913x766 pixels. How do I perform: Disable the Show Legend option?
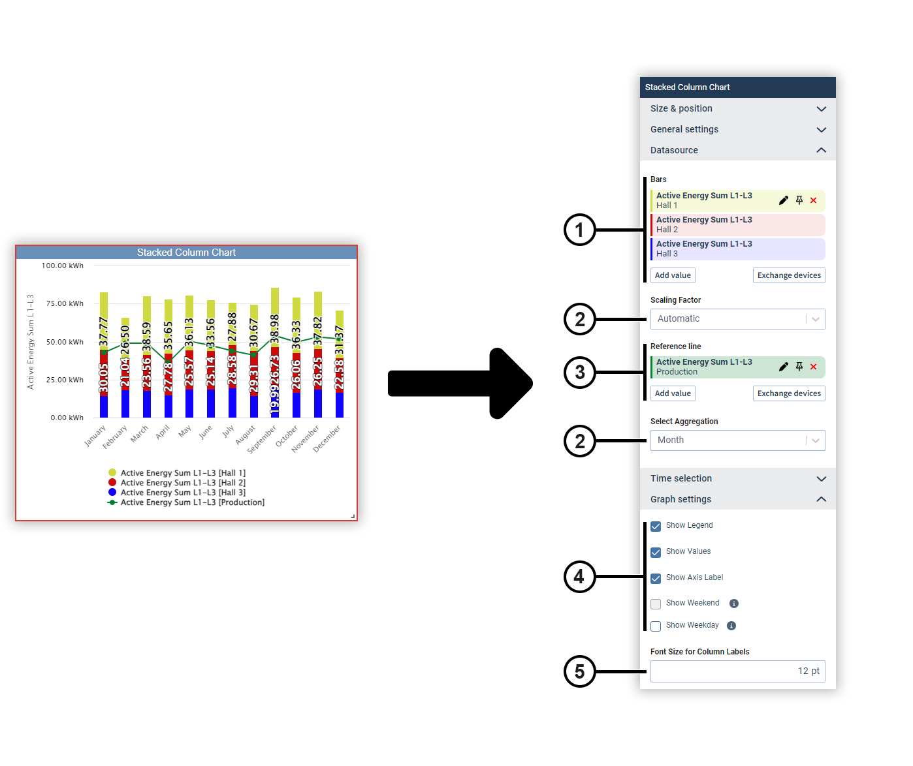[655, 526]
